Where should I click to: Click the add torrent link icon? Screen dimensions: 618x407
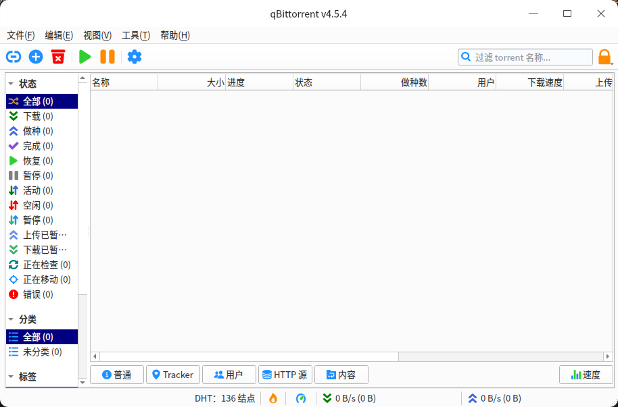coord(14,57)
